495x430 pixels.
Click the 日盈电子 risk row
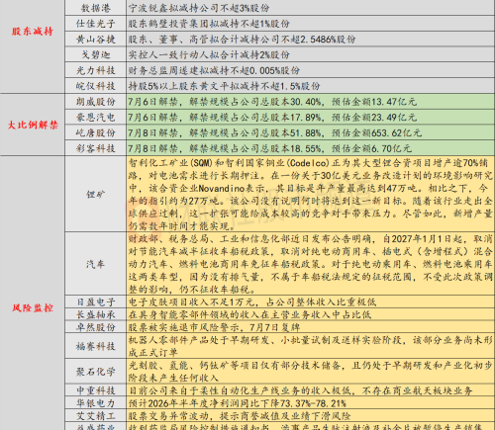(x=280, y=301)
